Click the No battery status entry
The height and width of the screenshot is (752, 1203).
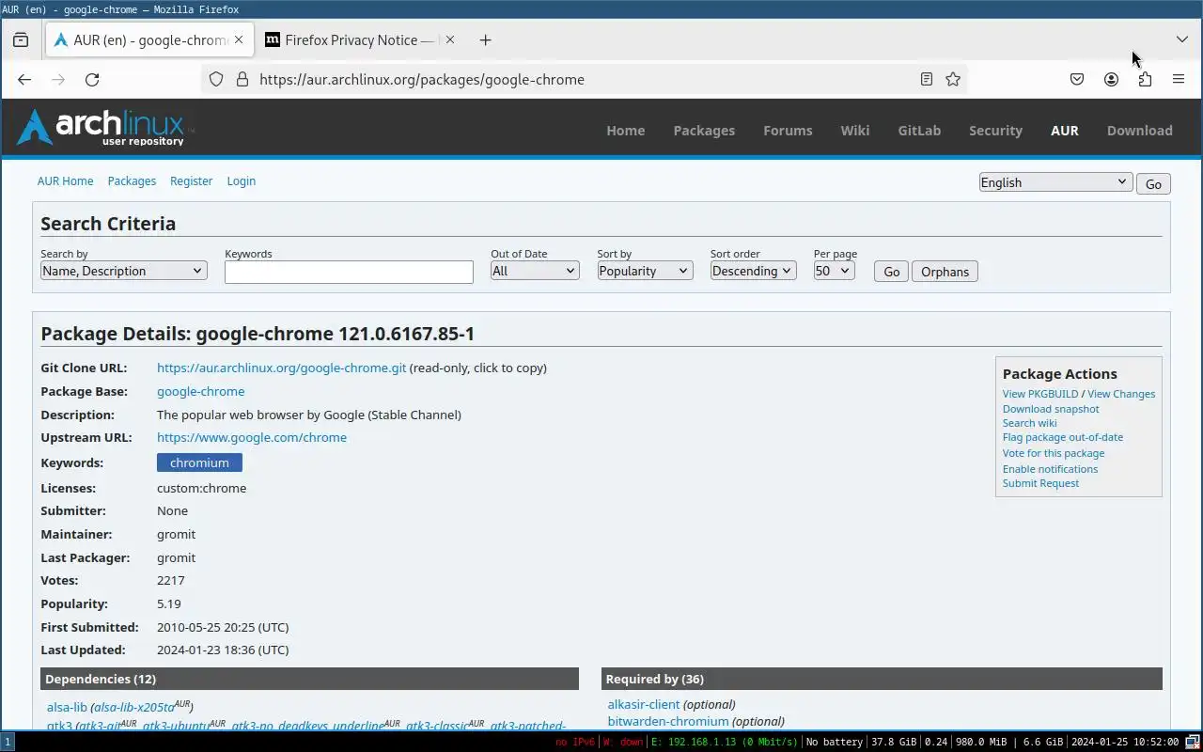[834, 742]
